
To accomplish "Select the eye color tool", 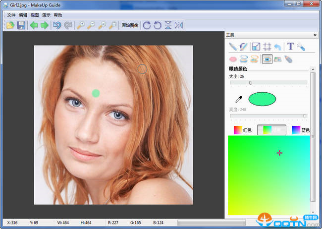I will tap(267, 59).
